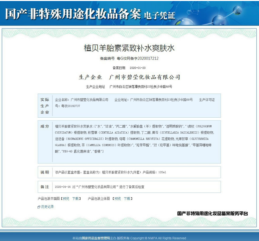The height and width of the screenshot is (241, 259).
Task: Select the product title 植贝羊胎素紧致补水爽肤水
Action: point(129,48)
